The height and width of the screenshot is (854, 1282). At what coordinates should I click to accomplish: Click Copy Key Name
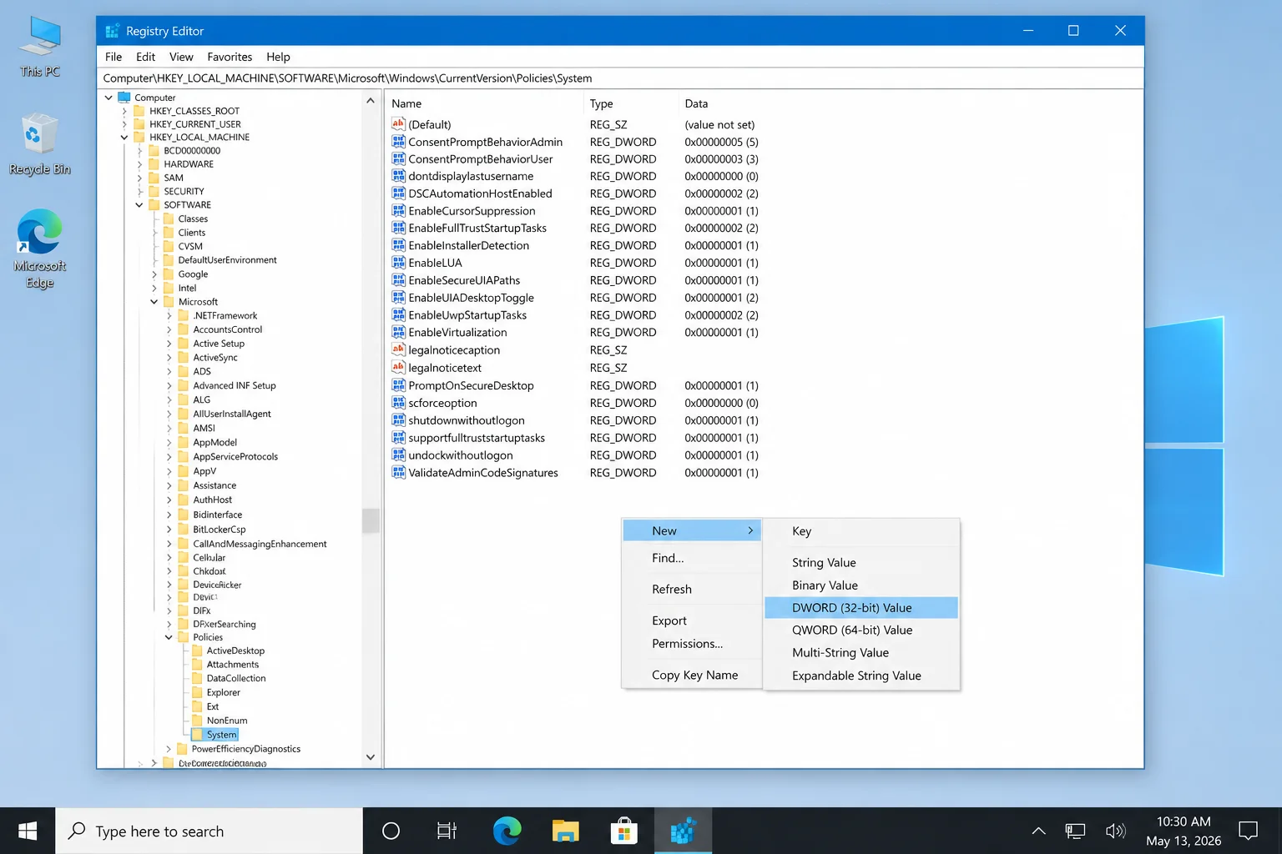click(692, 676)
